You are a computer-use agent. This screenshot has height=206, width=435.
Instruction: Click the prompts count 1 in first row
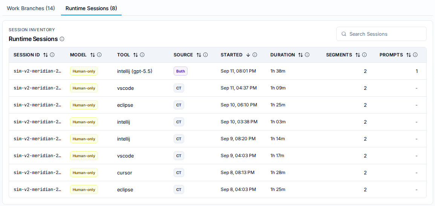417,71
